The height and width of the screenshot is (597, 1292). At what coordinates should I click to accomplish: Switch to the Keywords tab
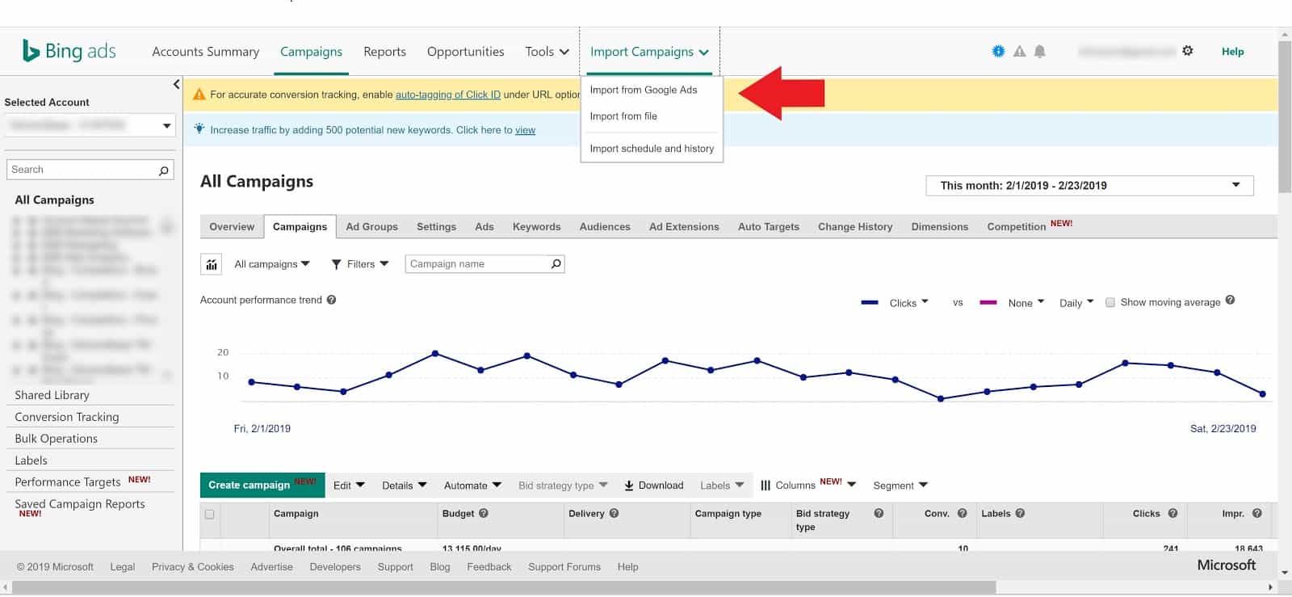tap(536, 227)
